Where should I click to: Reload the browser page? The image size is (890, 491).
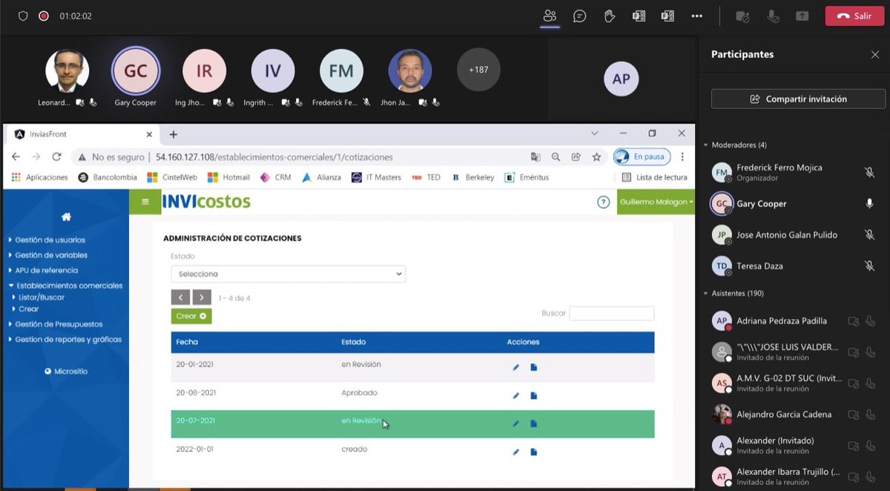click(56, 156)
